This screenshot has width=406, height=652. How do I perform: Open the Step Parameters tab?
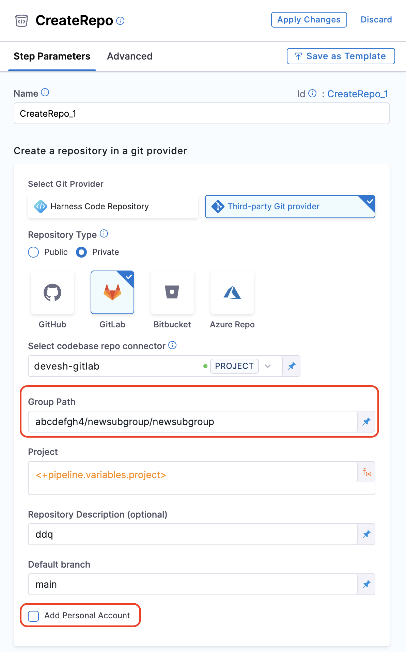[52, 56]
